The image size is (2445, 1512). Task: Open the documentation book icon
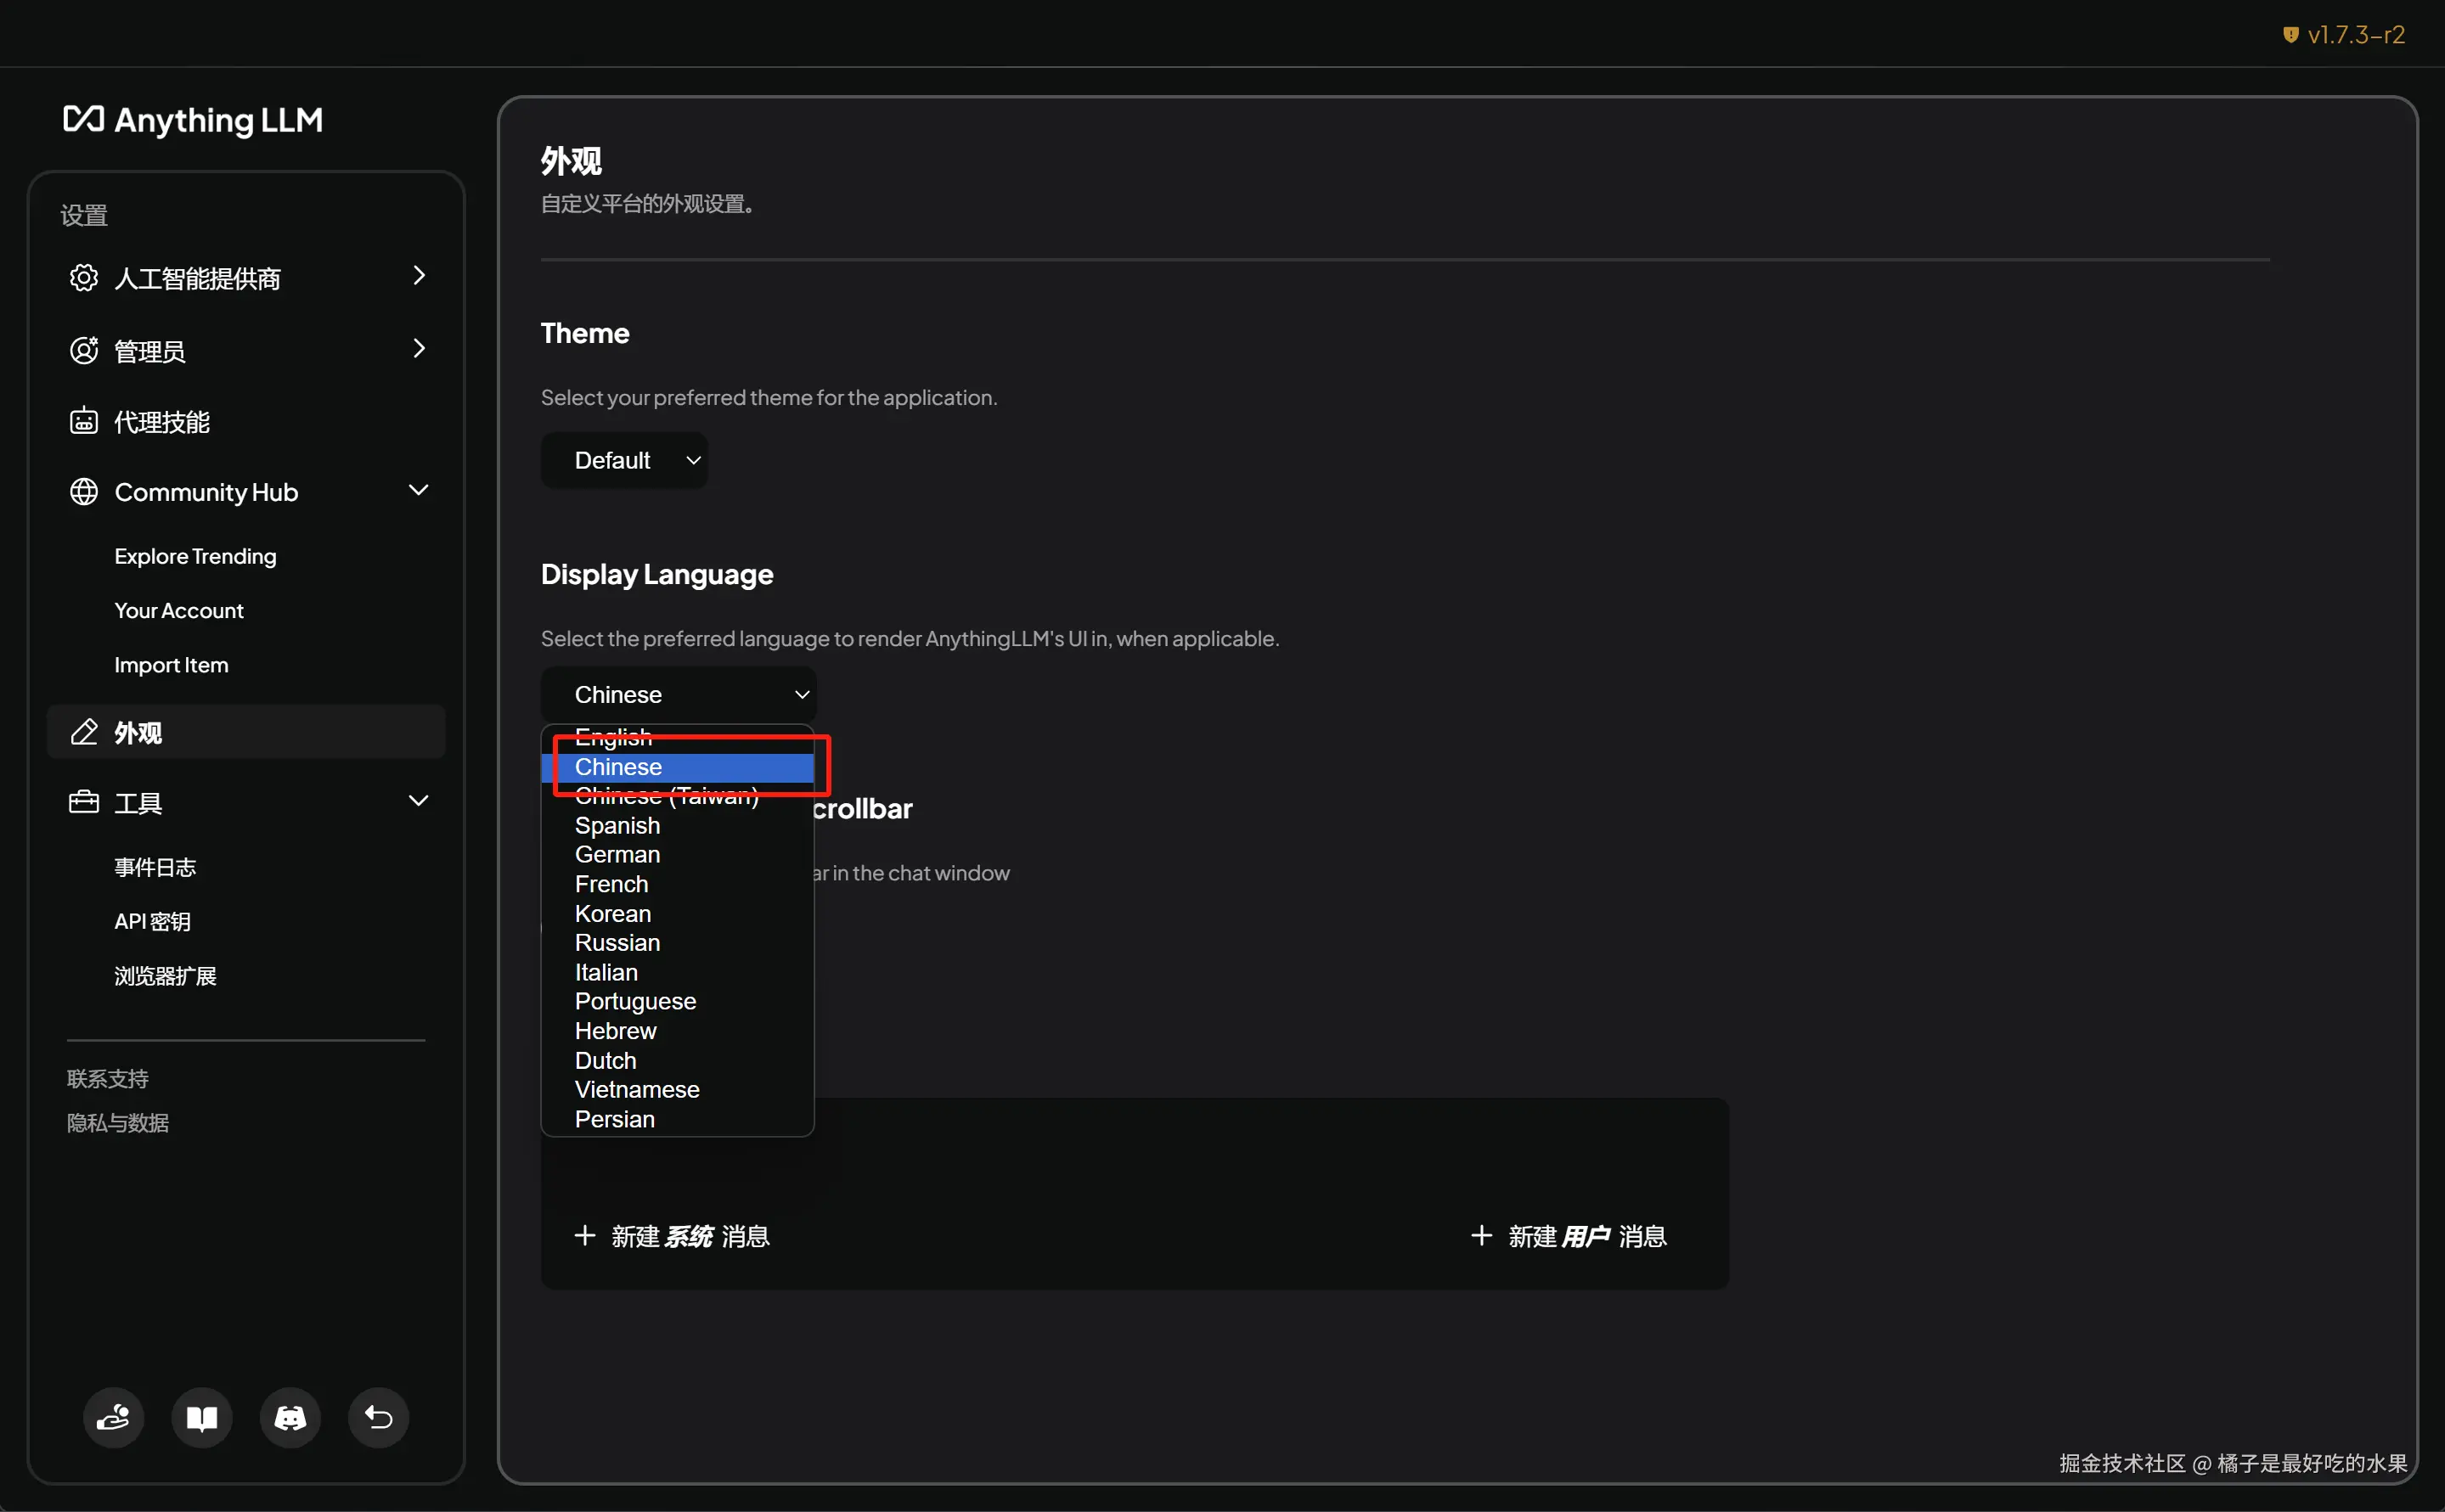(x=201, y=1417)
